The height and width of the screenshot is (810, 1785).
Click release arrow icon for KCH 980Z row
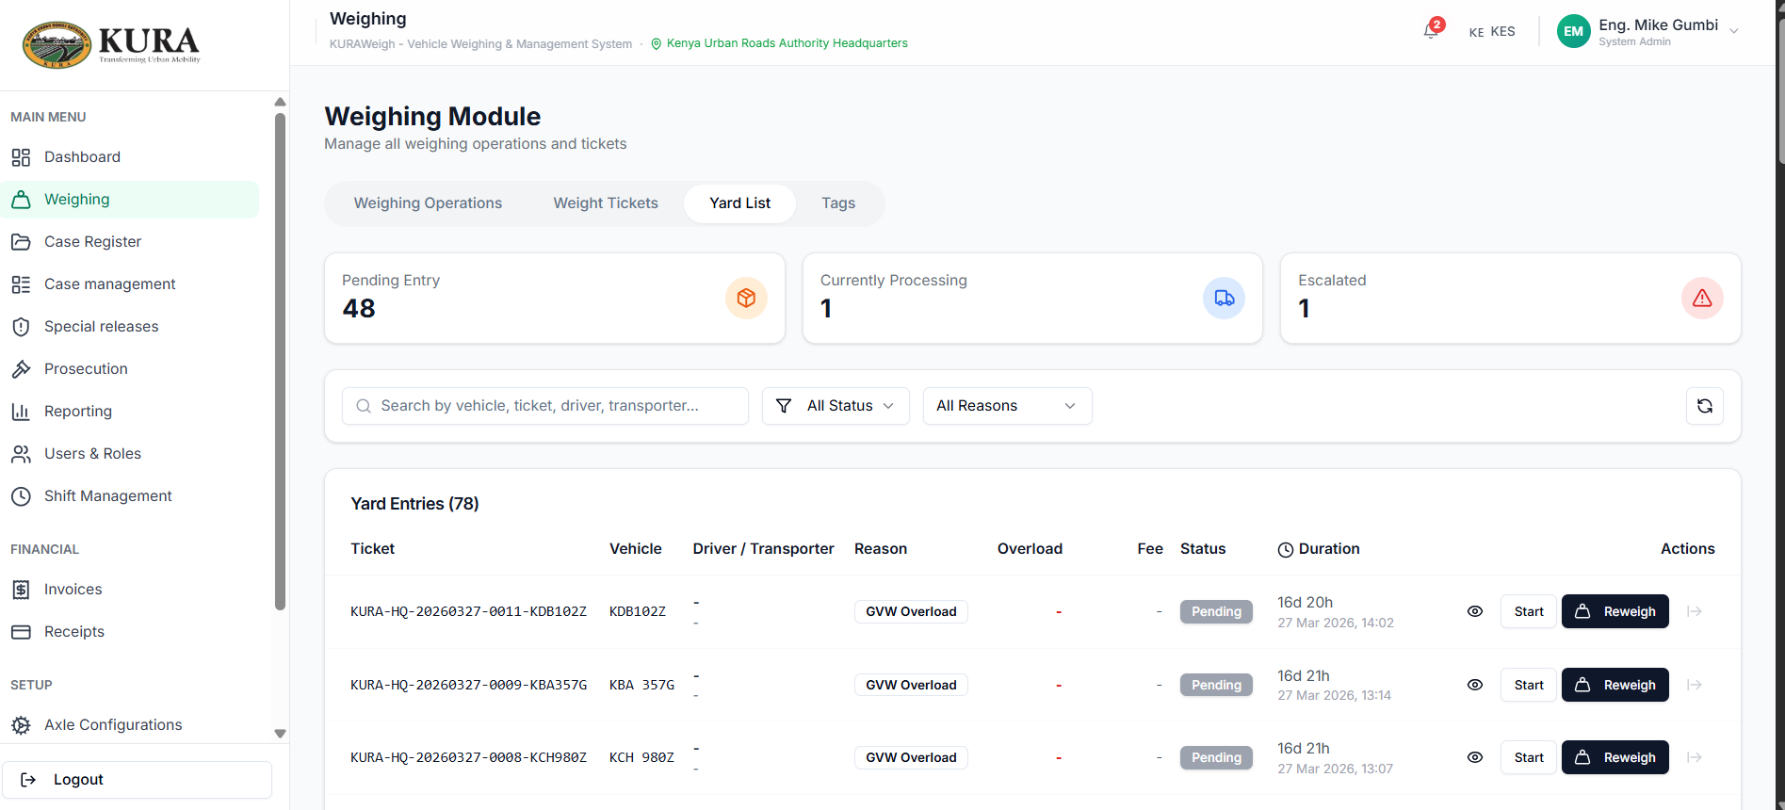[1695, 757]
